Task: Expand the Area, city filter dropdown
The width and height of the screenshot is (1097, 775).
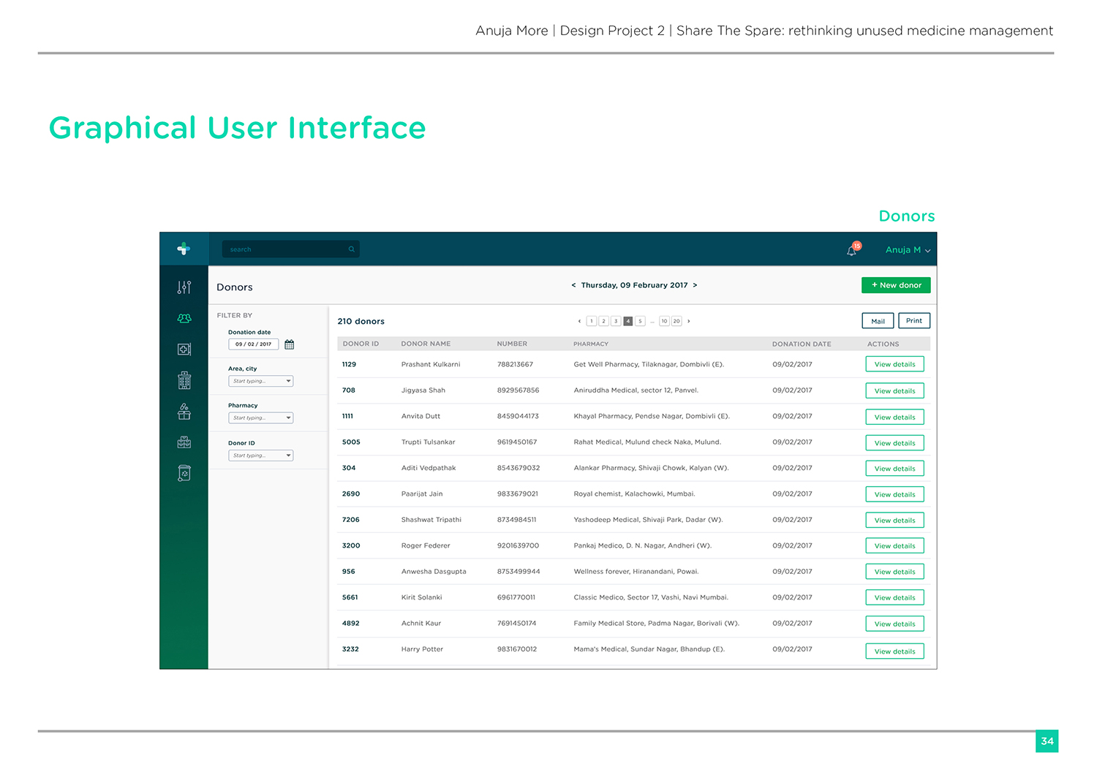Action: tap(261, 381)
